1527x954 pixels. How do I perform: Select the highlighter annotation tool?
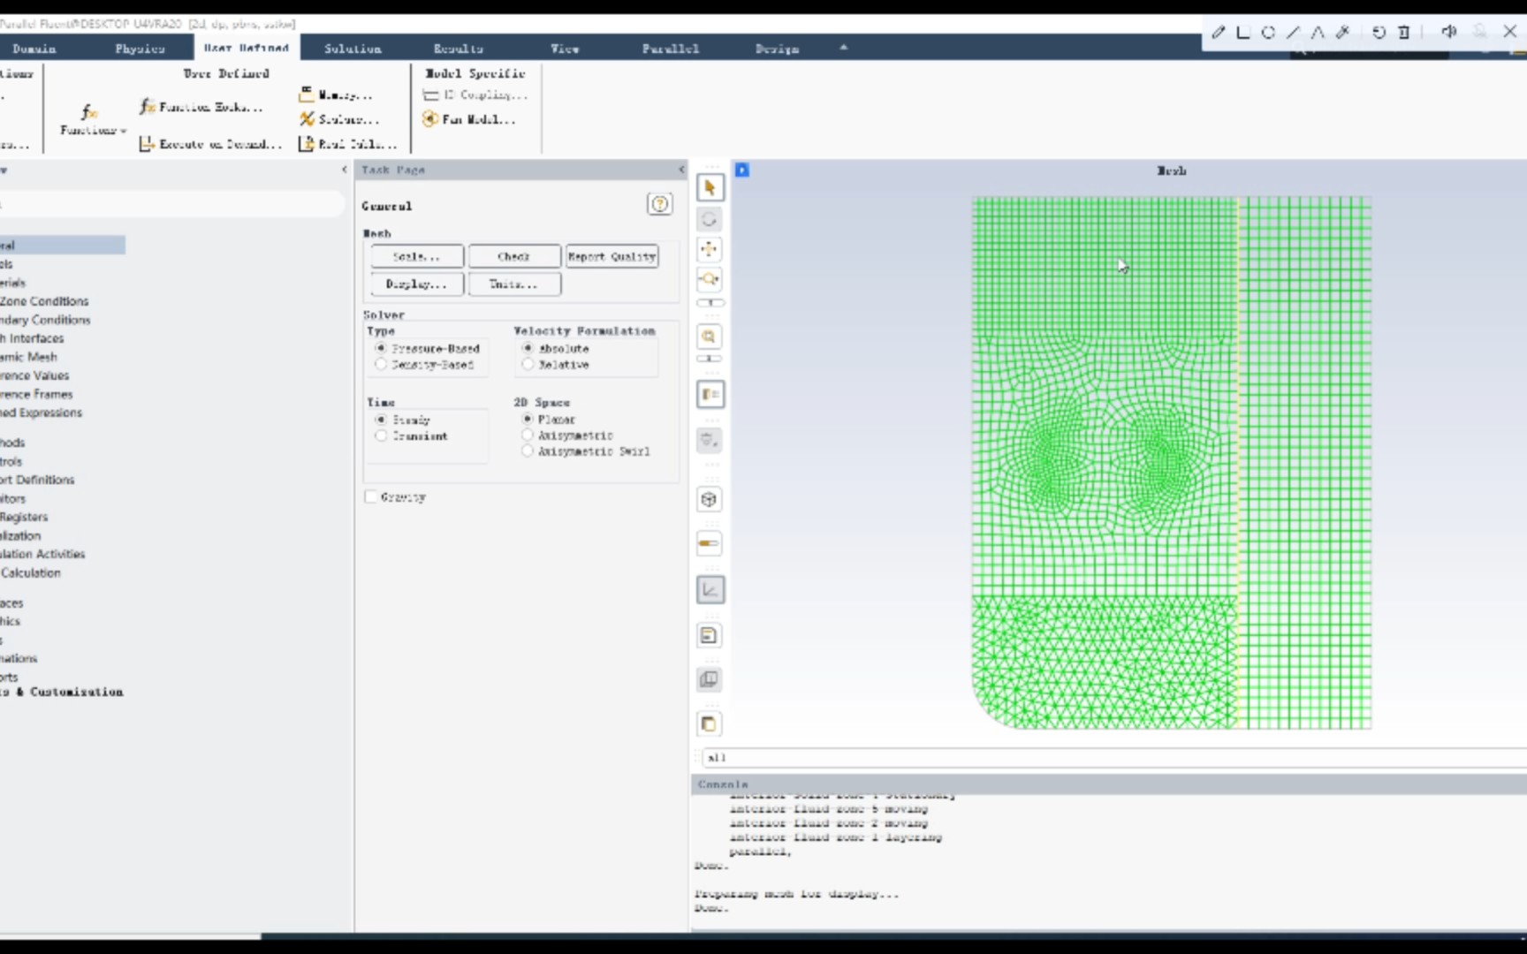[1343, 32]
